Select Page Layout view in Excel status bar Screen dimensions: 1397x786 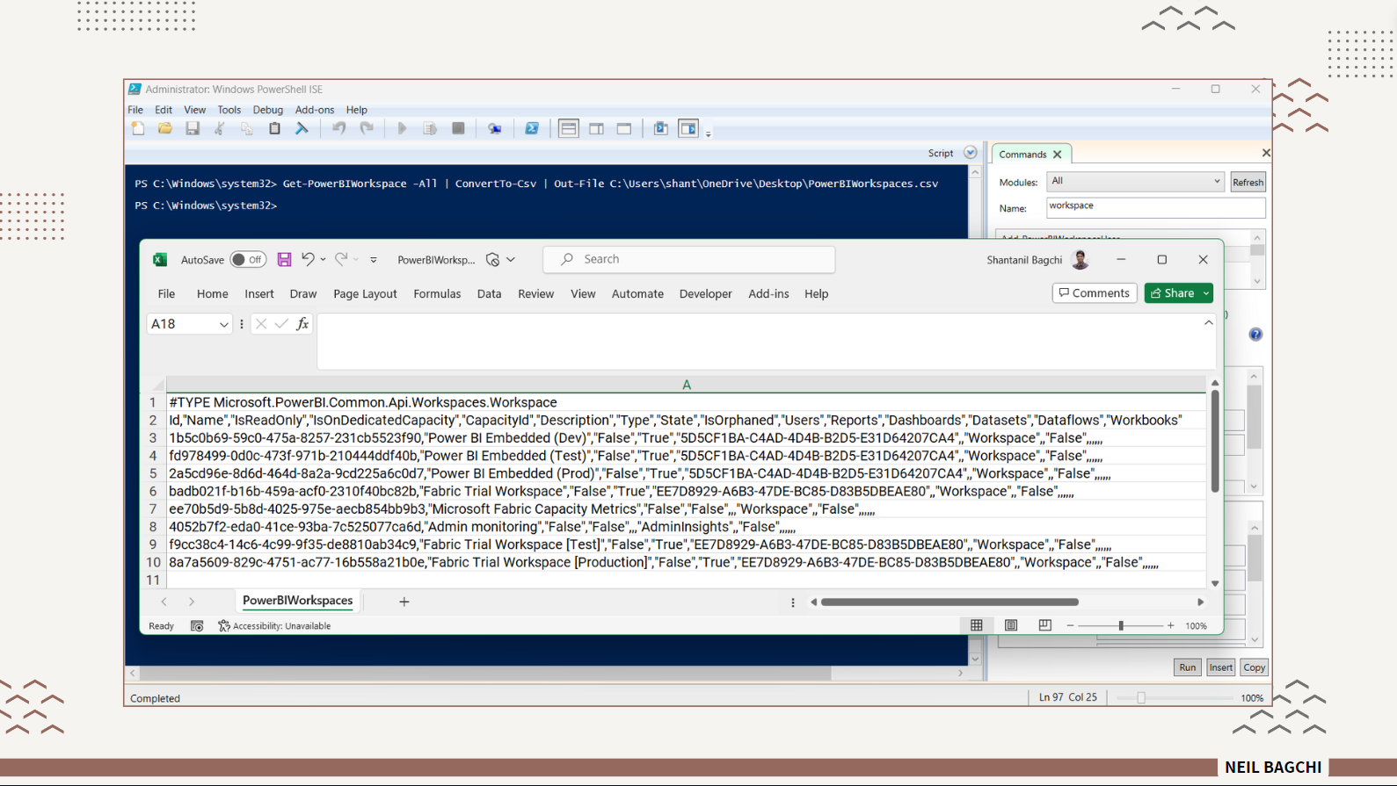coord(1011,625)
